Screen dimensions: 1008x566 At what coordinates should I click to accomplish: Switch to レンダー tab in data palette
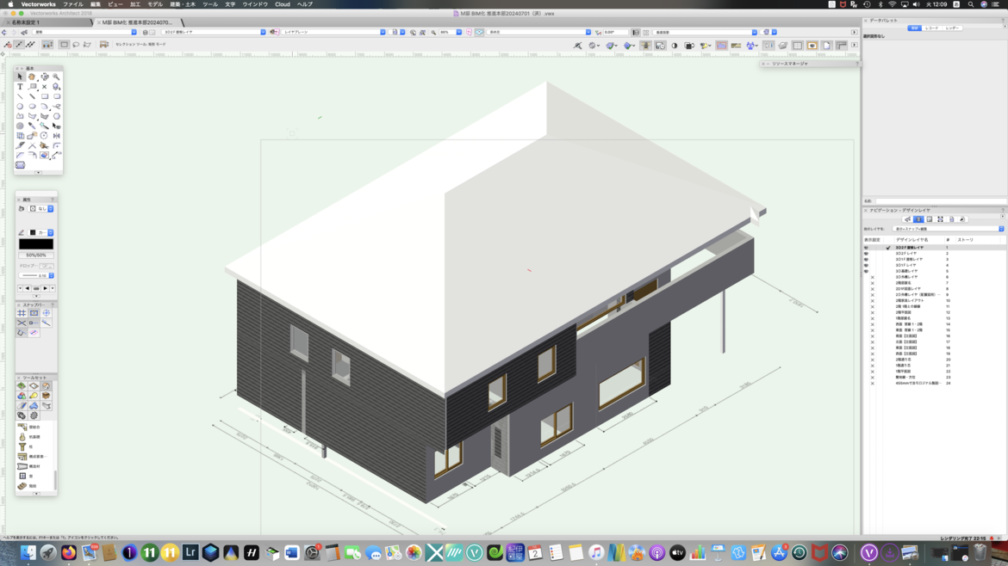tap(952, 28)
